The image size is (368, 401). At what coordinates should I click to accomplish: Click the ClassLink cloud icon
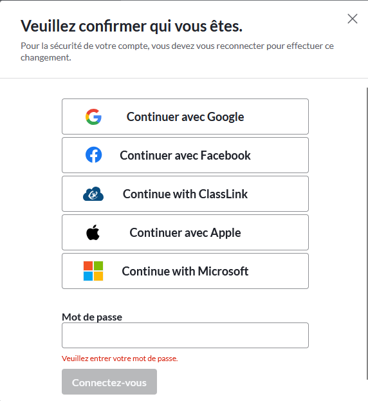click(93, 194)
